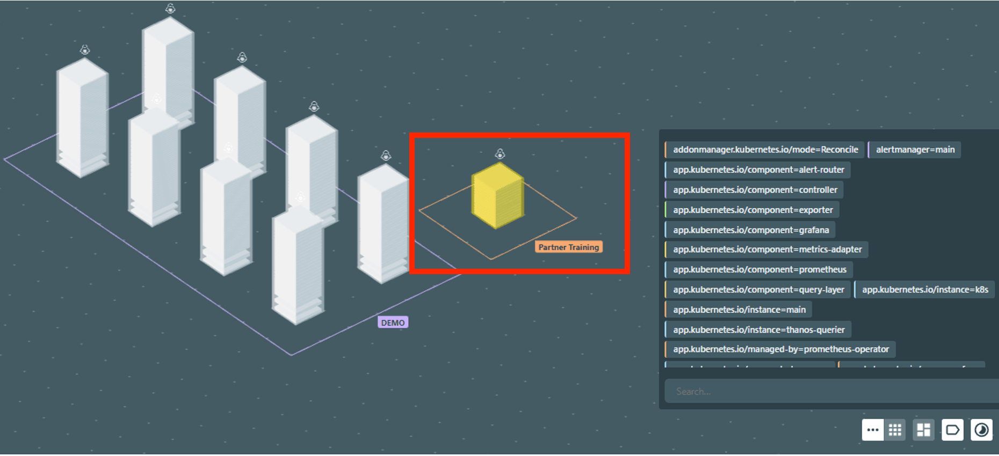Click the component=metrics-adapter label tag
This screenshot has height=456, width=999.
click(766, 249)
